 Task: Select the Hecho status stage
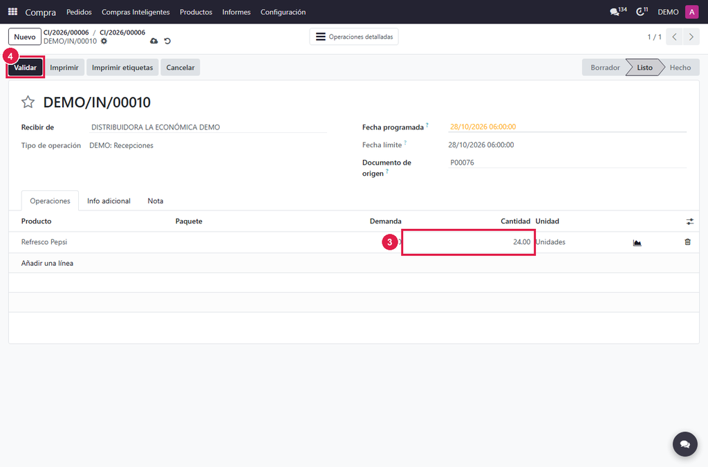click(x=680, y=67)
